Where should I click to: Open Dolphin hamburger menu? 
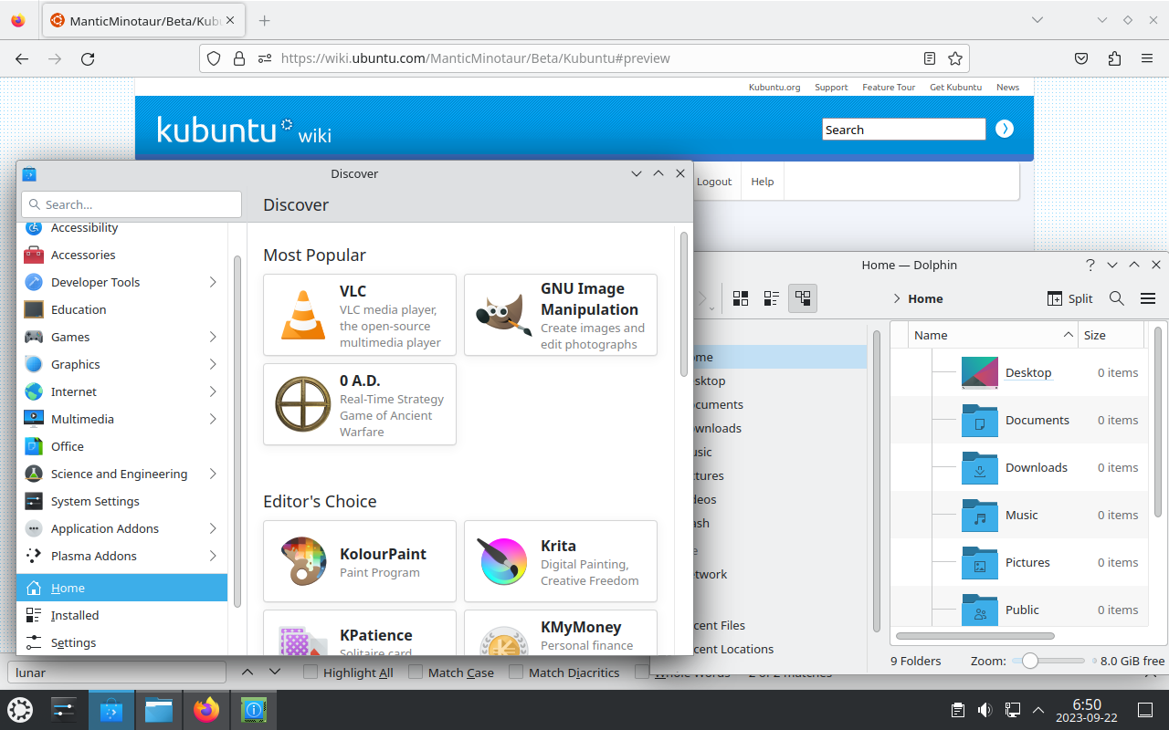coord(1148,298)
